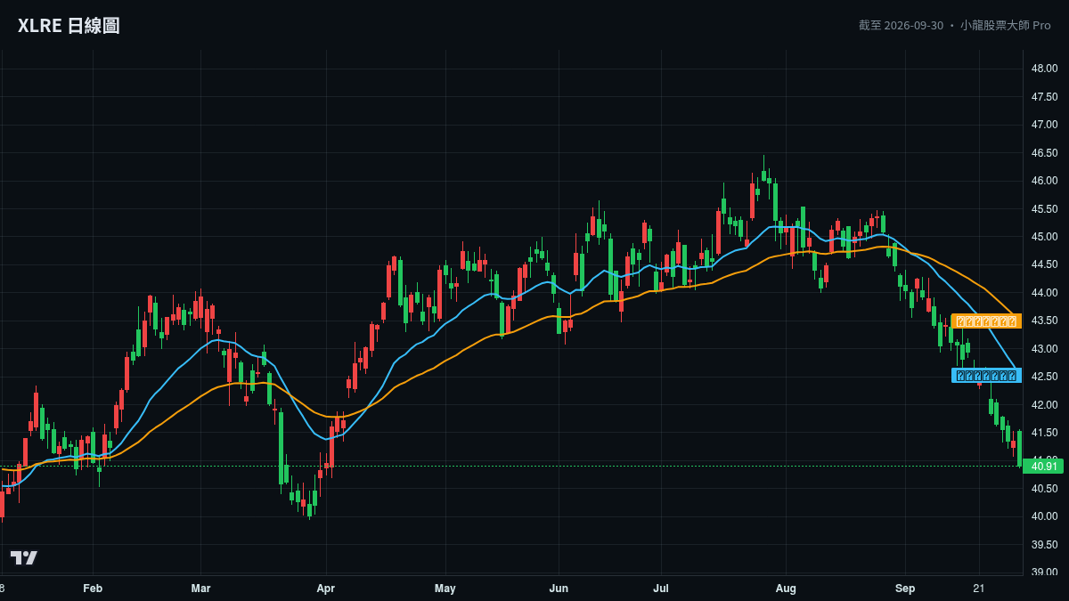Click the 小龍股票大師 Pro watermark text
Viewport: 1069px width, 601px height.
pyautogui.click(x=1005, y=25)
